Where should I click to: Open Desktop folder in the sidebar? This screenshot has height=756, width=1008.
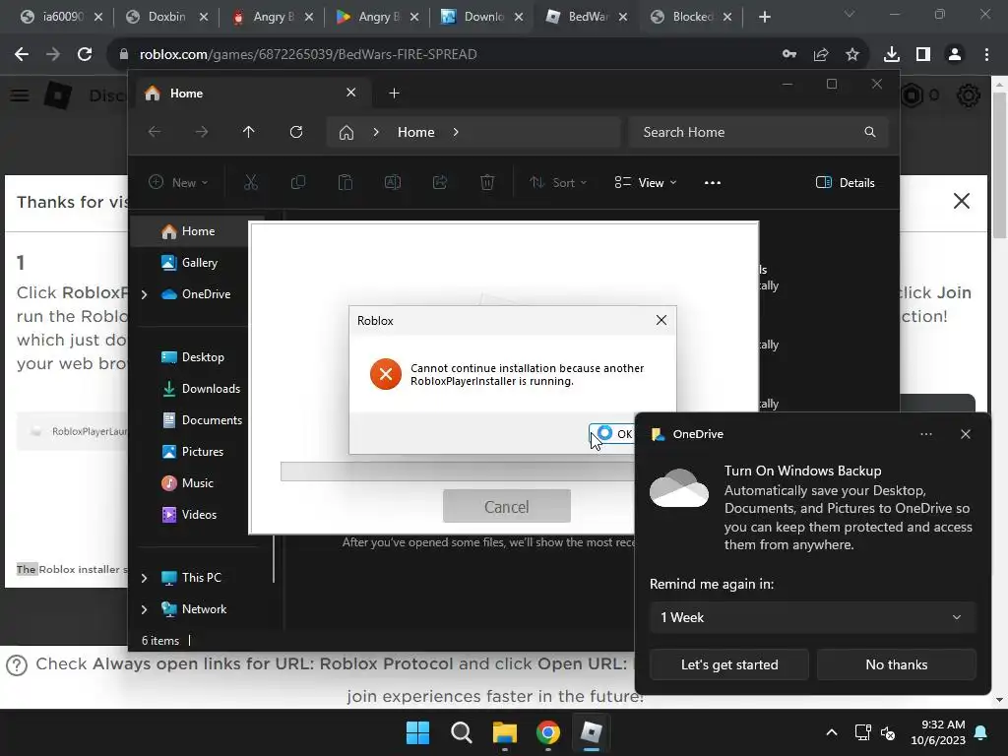click(192, 356)
